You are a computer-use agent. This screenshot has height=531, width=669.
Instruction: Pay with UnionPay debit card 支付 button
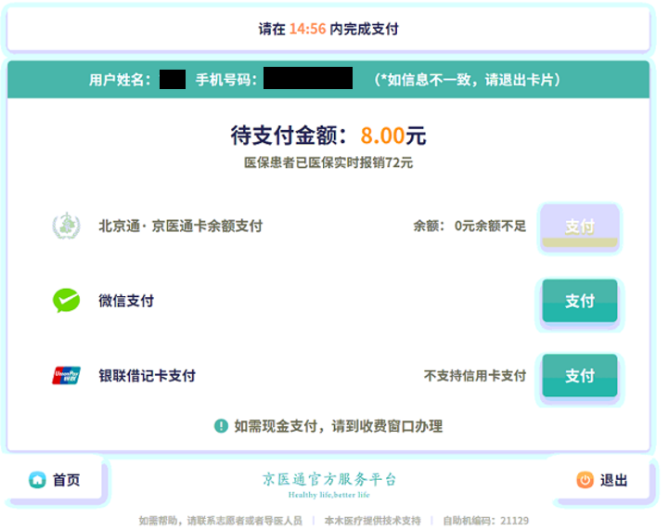pos(579,376)
